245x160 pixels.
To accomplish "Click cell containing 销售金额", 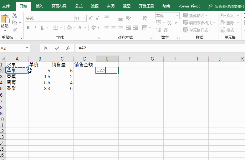I will tap(84, 65).
